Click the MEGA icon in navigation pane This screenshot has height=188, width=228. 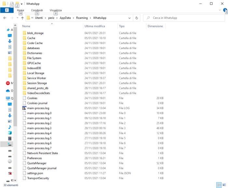(8, 83)
